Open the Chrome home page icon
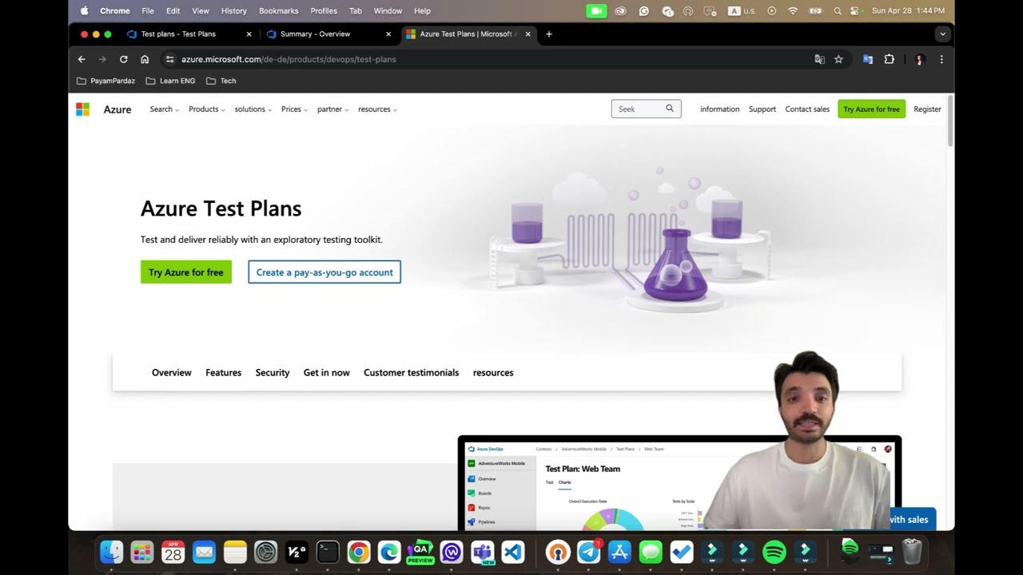 tap(145, 59)
